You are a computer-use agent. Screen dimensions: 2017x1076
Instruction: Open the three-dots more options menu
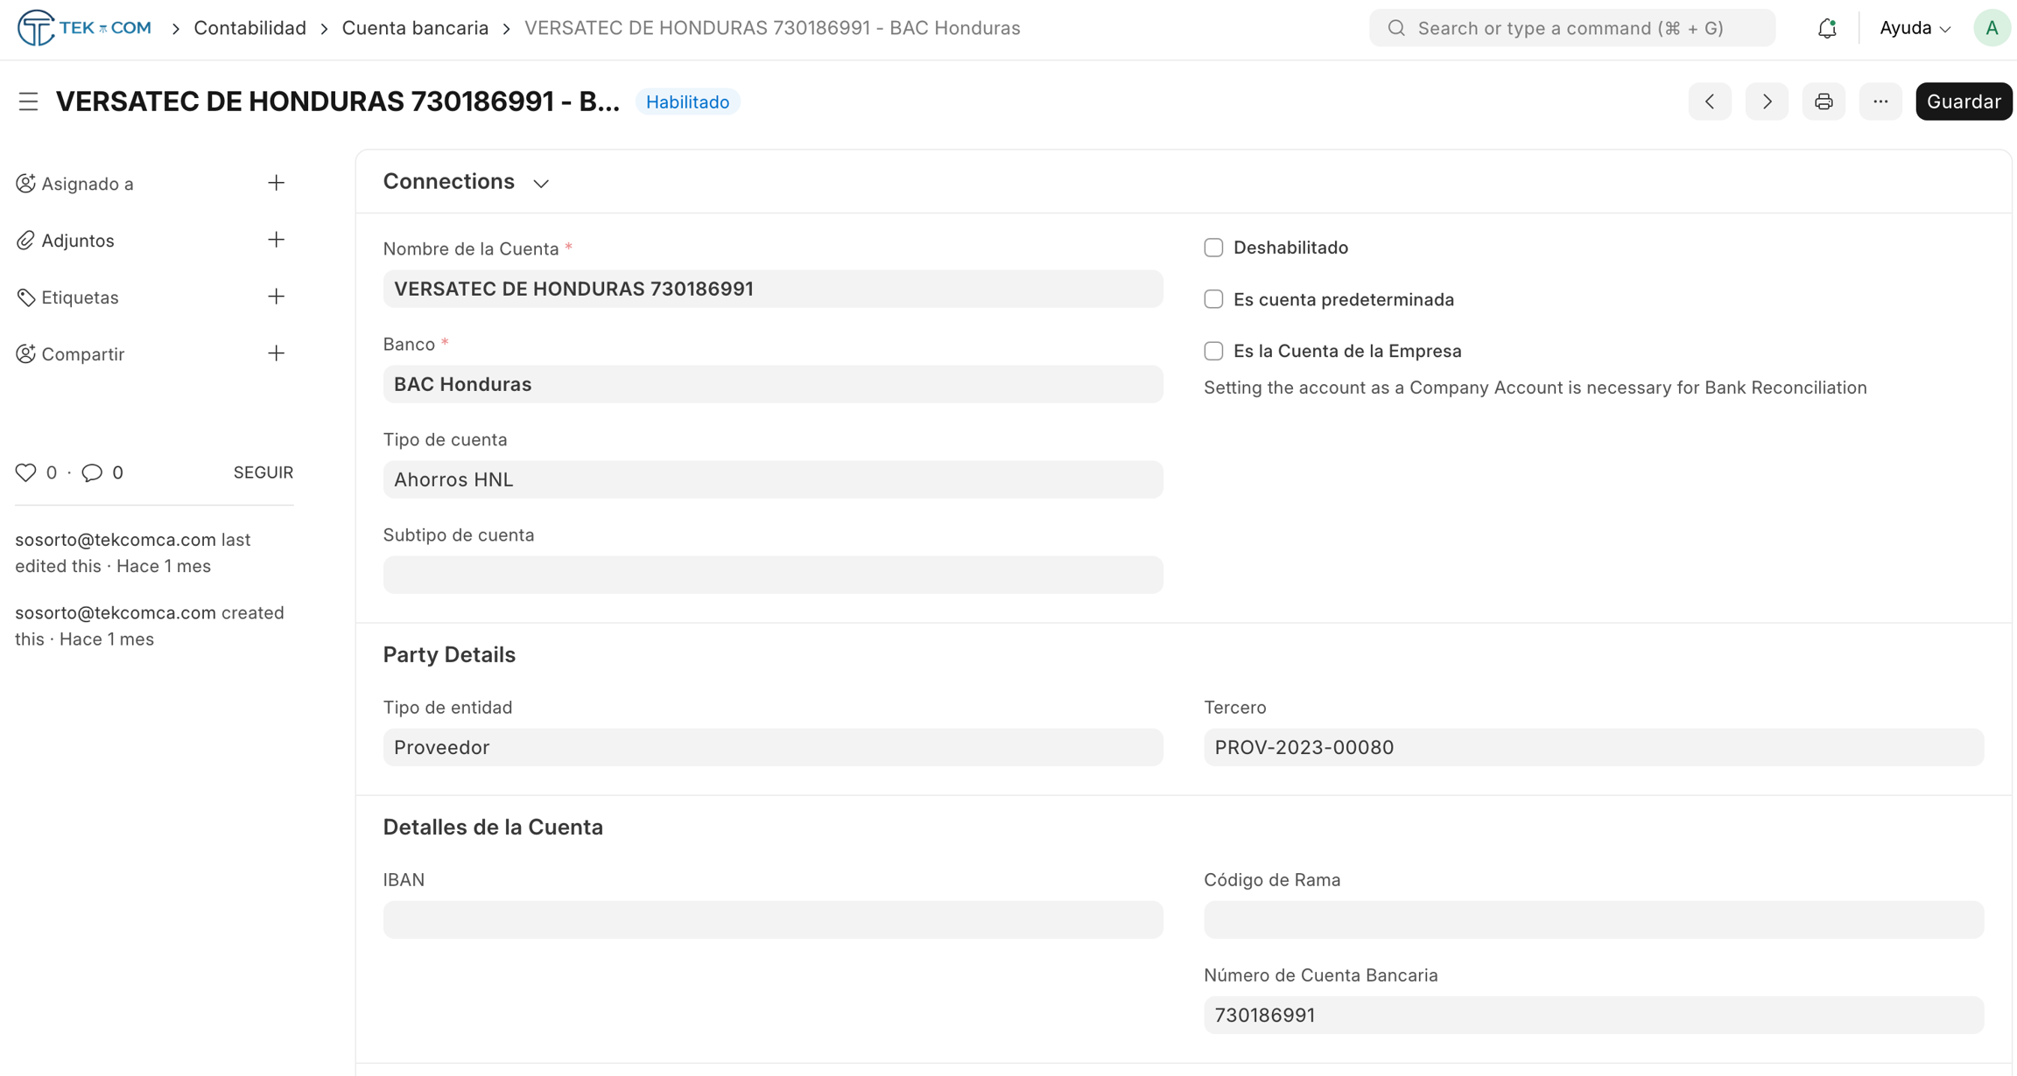pyautogui.click(x=1880, y=101)
